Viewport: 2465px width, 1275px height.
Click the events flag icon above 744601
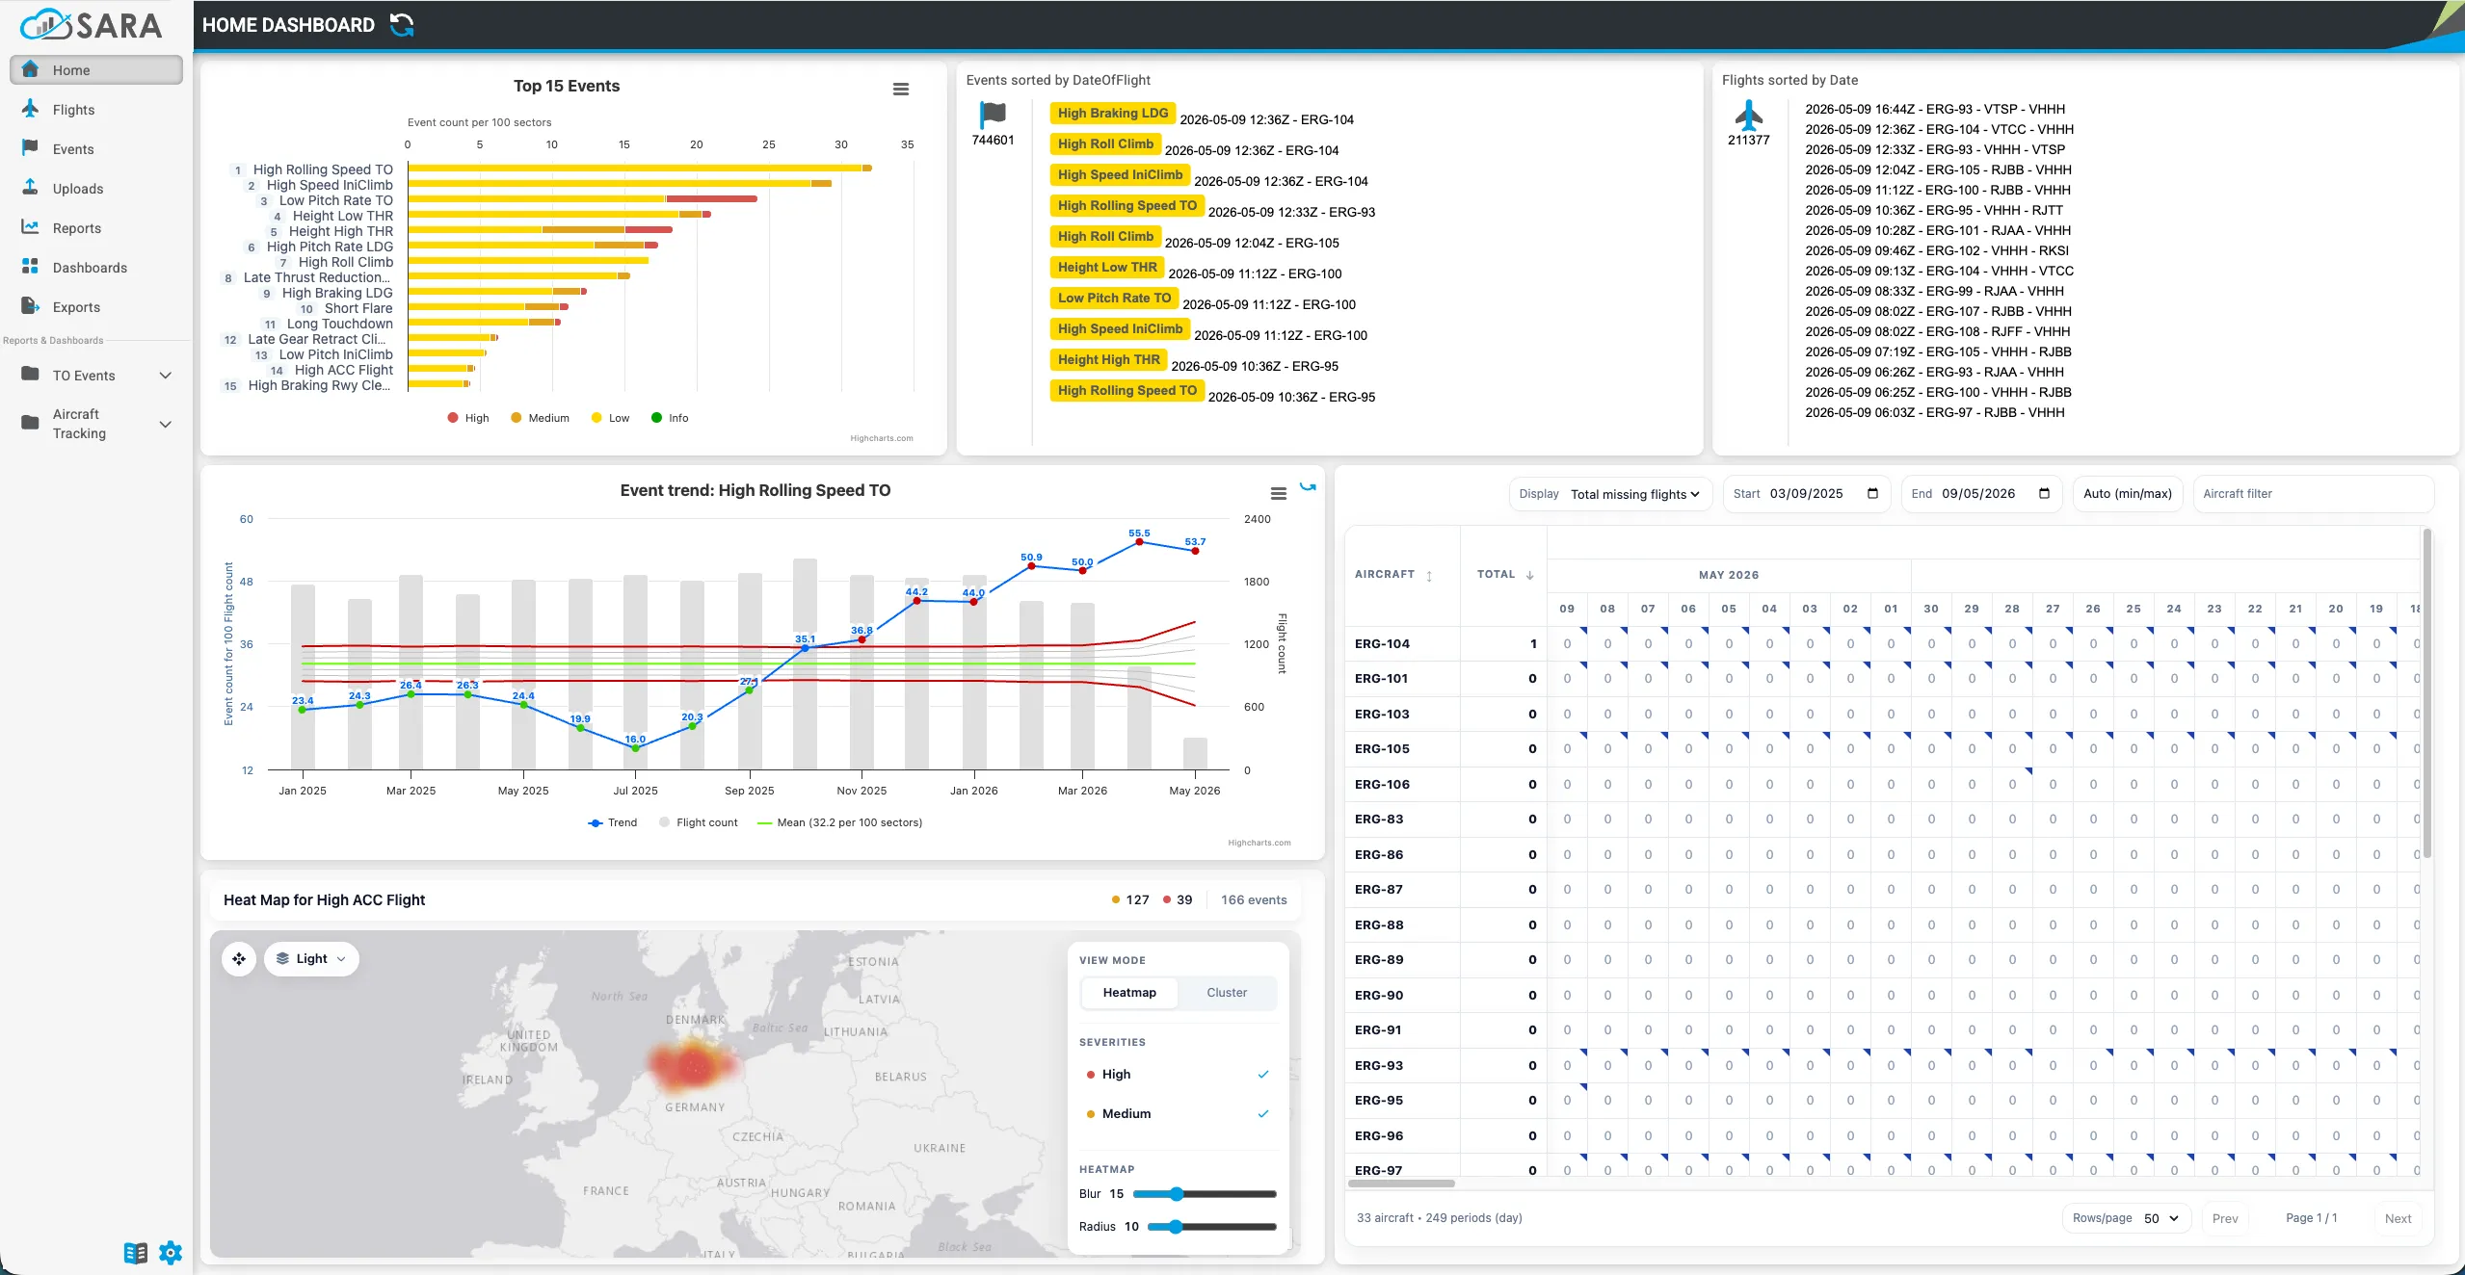tap(993, 115)
